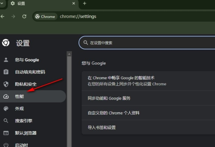The image size is (215, 147).
Task: Click the gear icon on the 设置 tab
Action: [13, 3]
